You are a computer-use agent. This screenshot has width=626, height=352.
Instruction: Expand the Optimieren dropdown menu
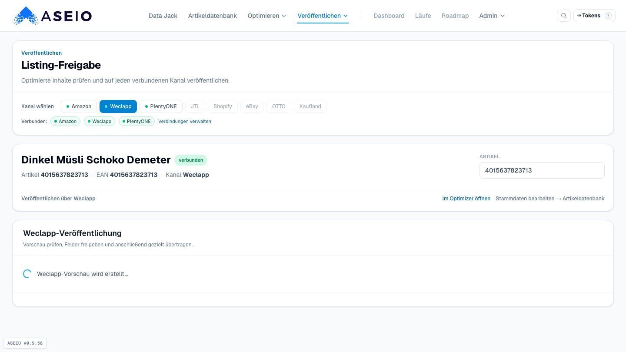267,16
